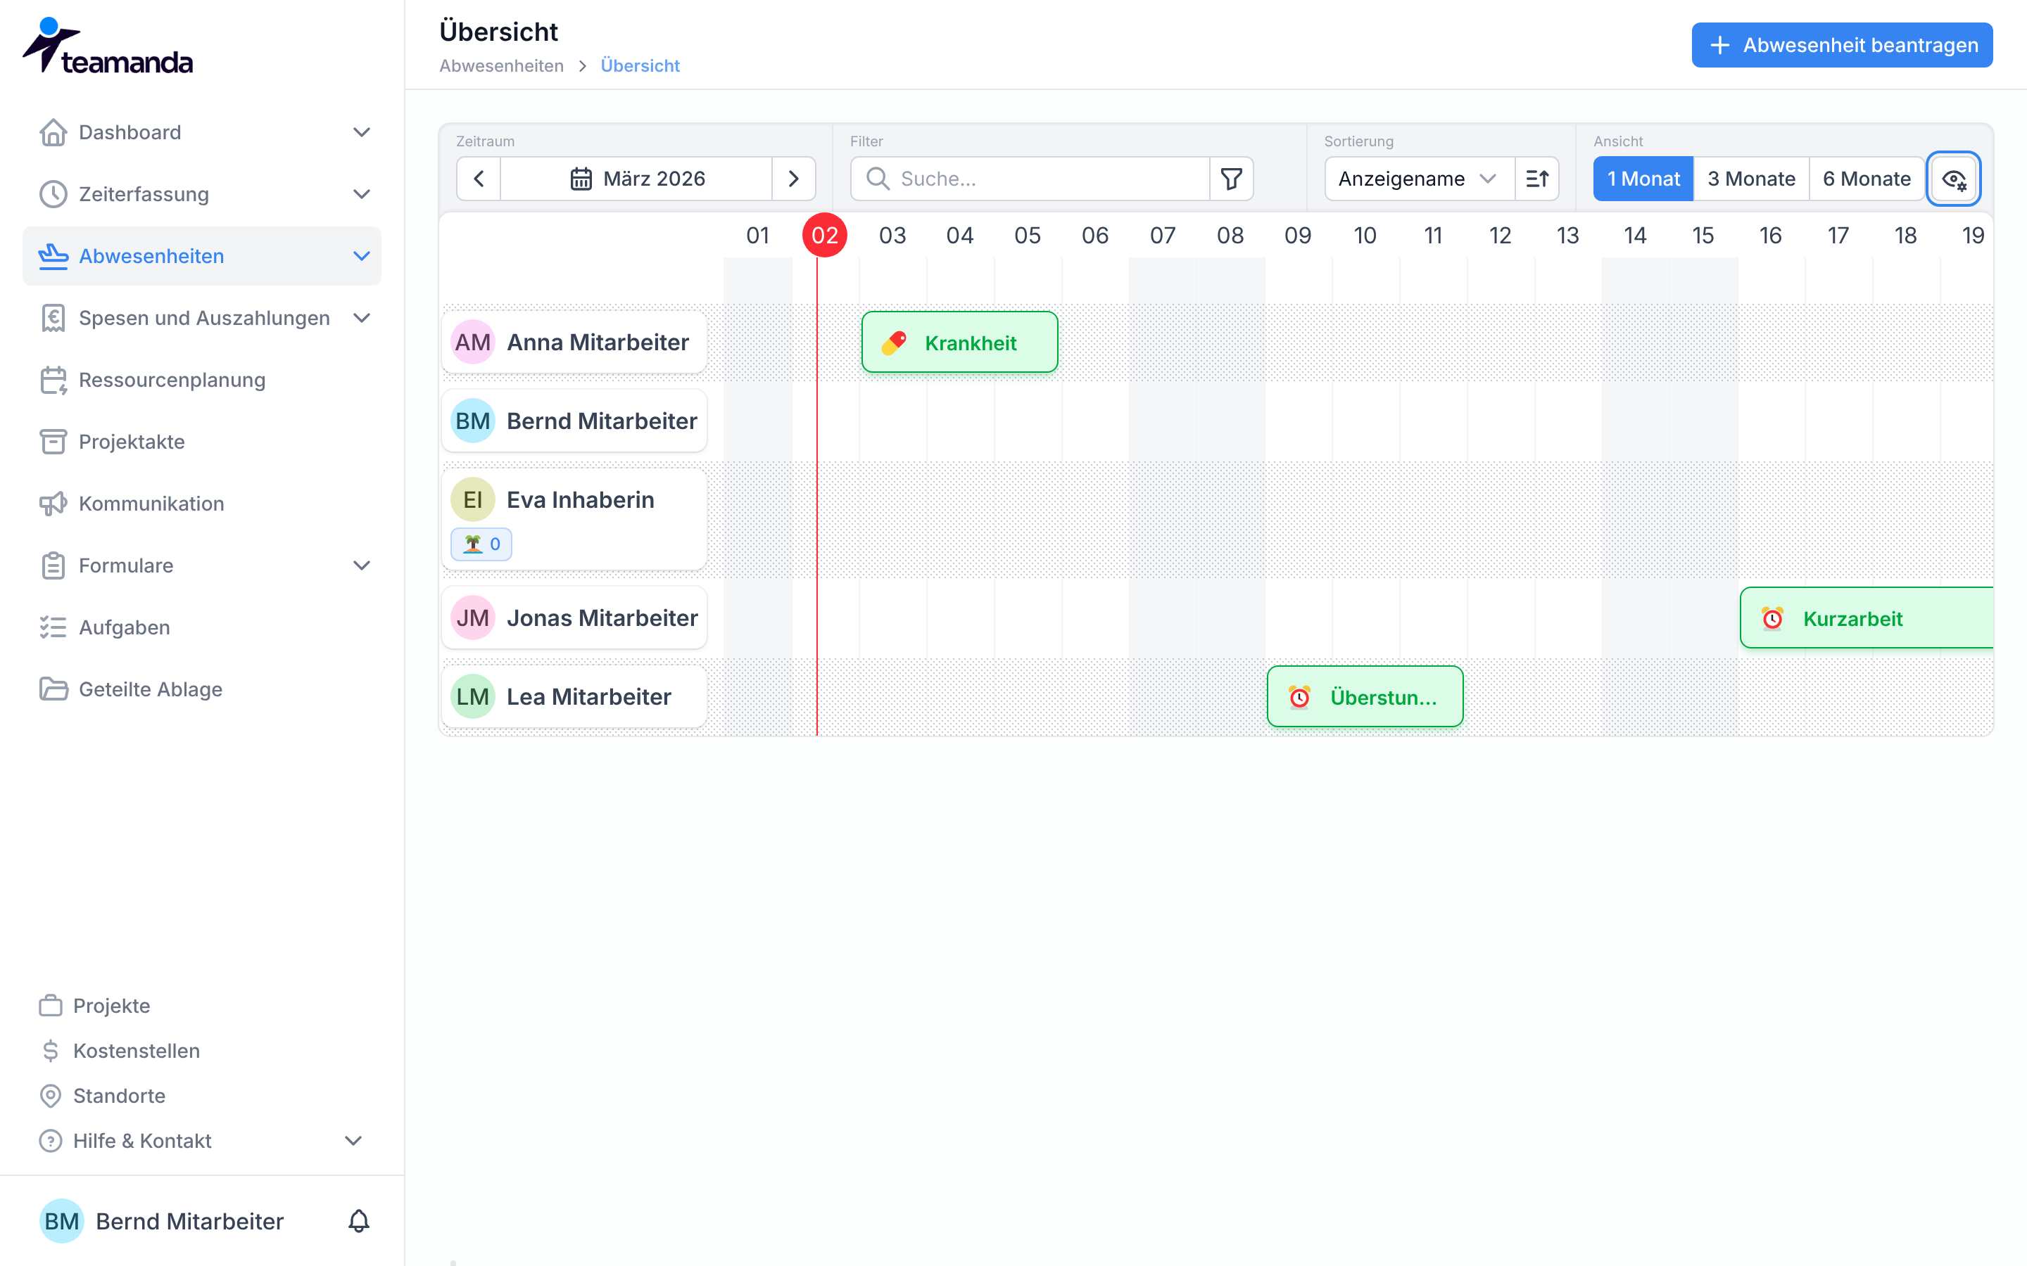Open Jonas's Kurzarbeit absence entry
Screen dimensions: 2027x1266
click(x=1867, y=618)
